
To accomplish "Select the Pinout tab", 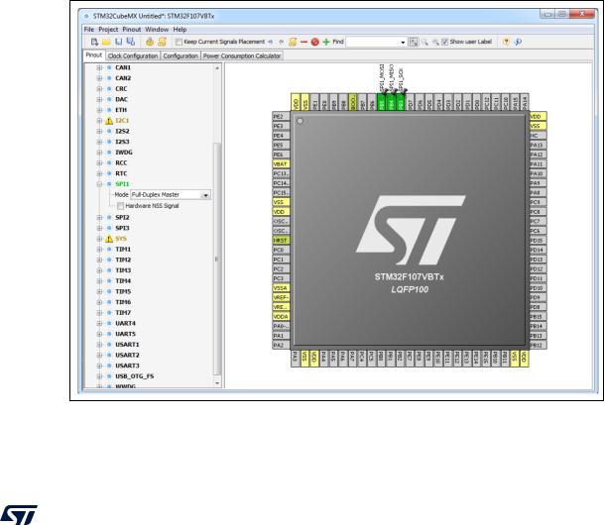I will click(x=94, y=55).
